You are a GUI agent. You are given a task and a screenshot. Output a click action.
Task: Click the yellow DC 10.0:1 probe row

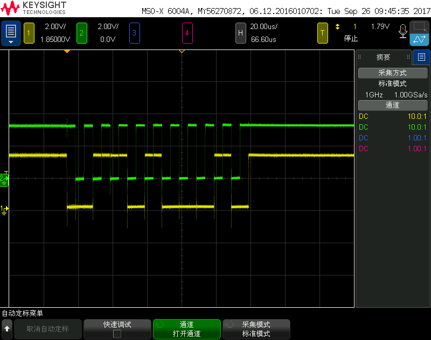(393, 116)
